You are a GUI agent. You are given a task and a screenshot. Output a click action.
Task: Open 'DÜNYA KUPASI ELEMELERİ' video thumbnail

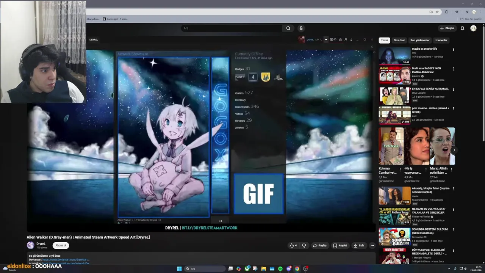(x=394, y=256)
